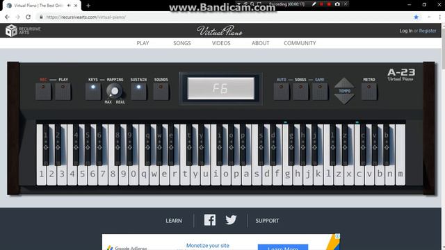The height and width of the screenshot is (250, 445).
Task: Toggle the METRO metronome button
Action: coord(369,91)
